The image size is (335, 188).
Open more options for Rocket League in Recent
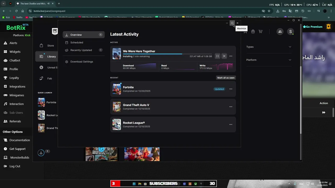[231, 125]
